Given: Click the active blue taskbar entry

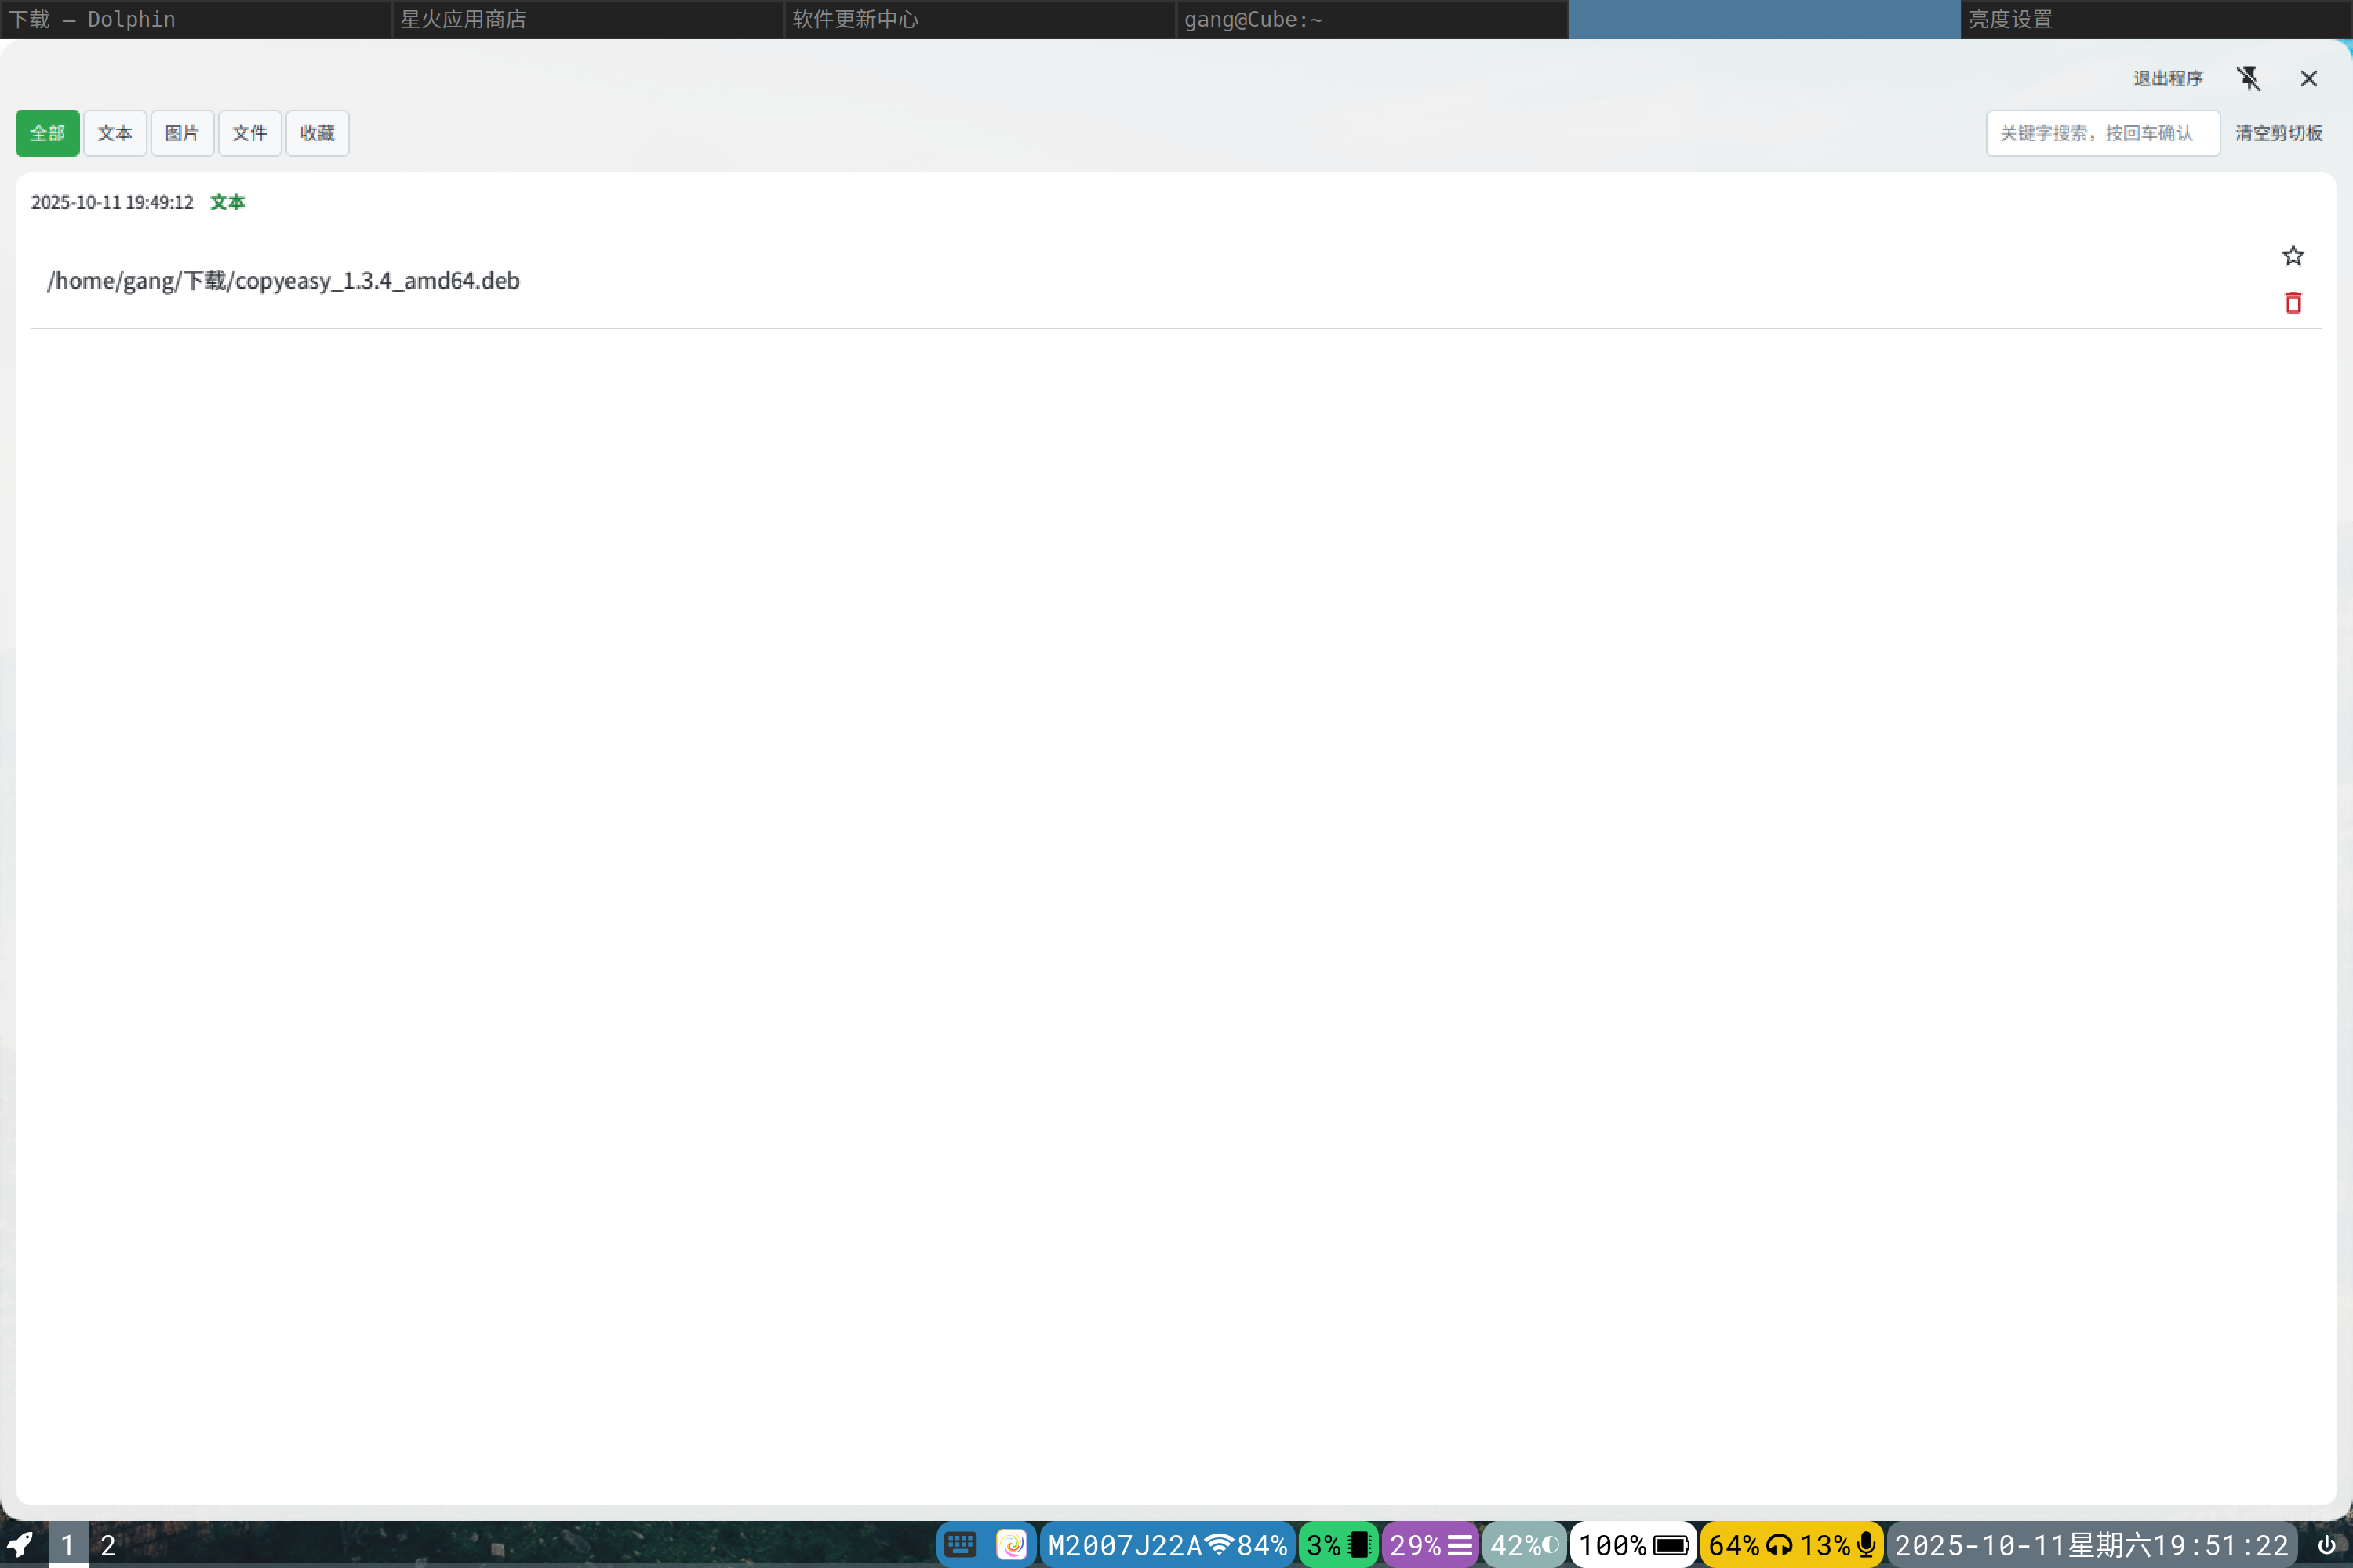Looking at the screenshot, I should click(1765, 19).
